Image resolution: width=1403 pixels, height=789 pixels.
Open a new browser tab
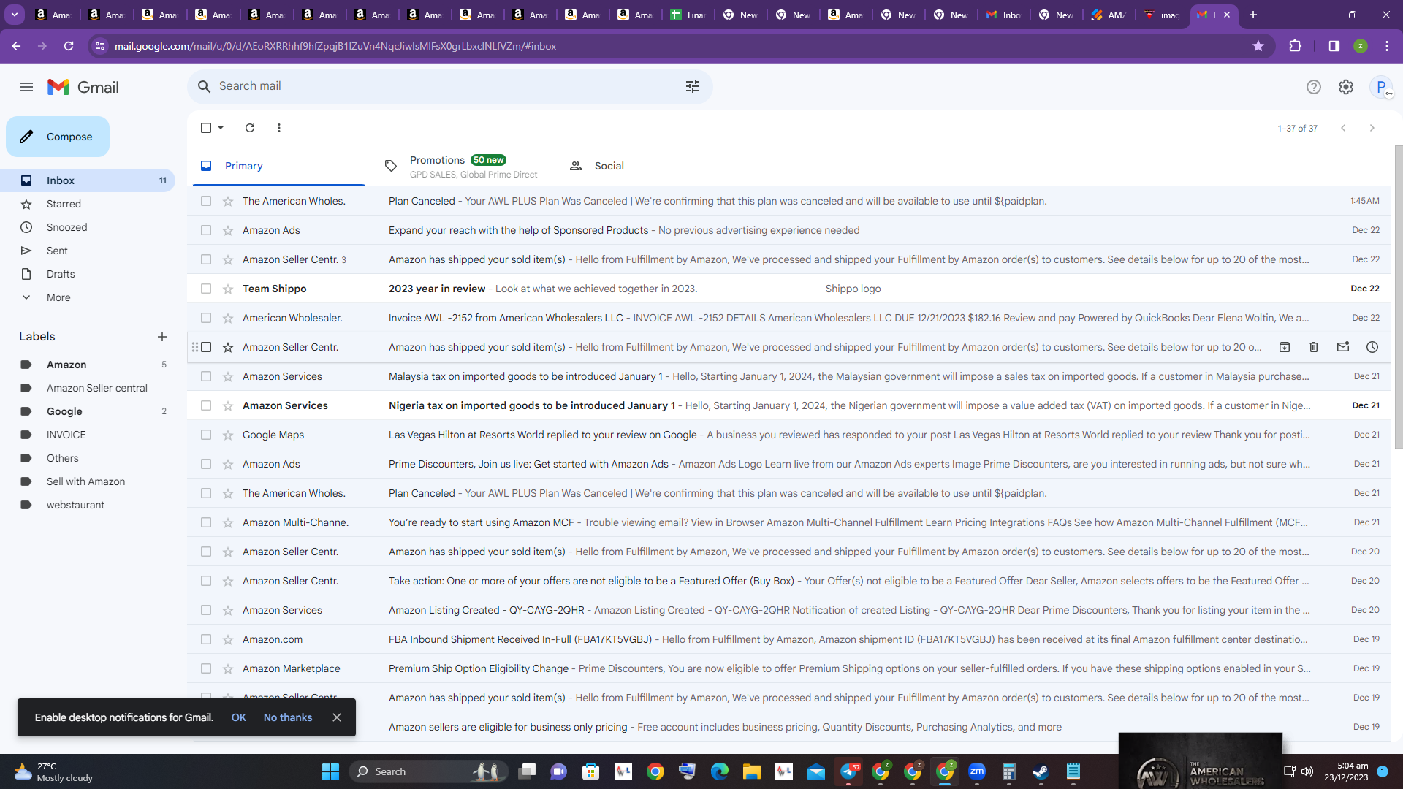point(1253,15)
